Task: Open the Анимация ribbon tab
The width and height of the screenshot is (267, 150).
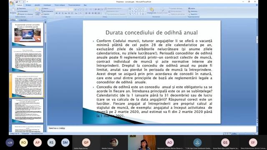Action: [x=47, y=5]
